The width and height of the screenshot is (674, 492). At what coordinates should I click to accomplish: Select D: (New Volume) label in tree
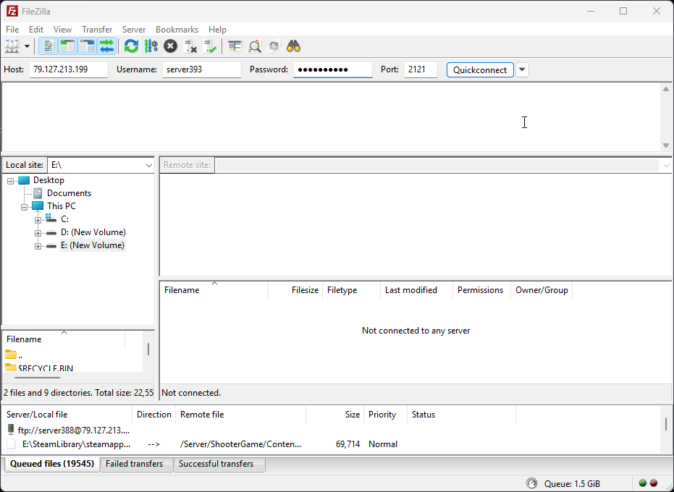tap(93, 232)
